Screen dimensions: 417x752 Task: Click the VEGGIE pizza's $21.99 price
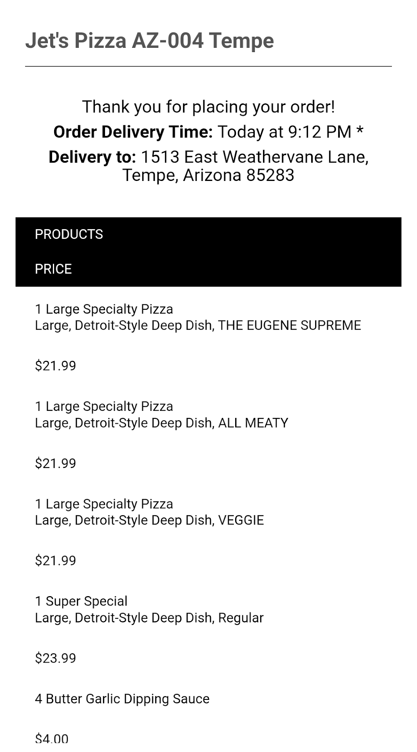55,560
